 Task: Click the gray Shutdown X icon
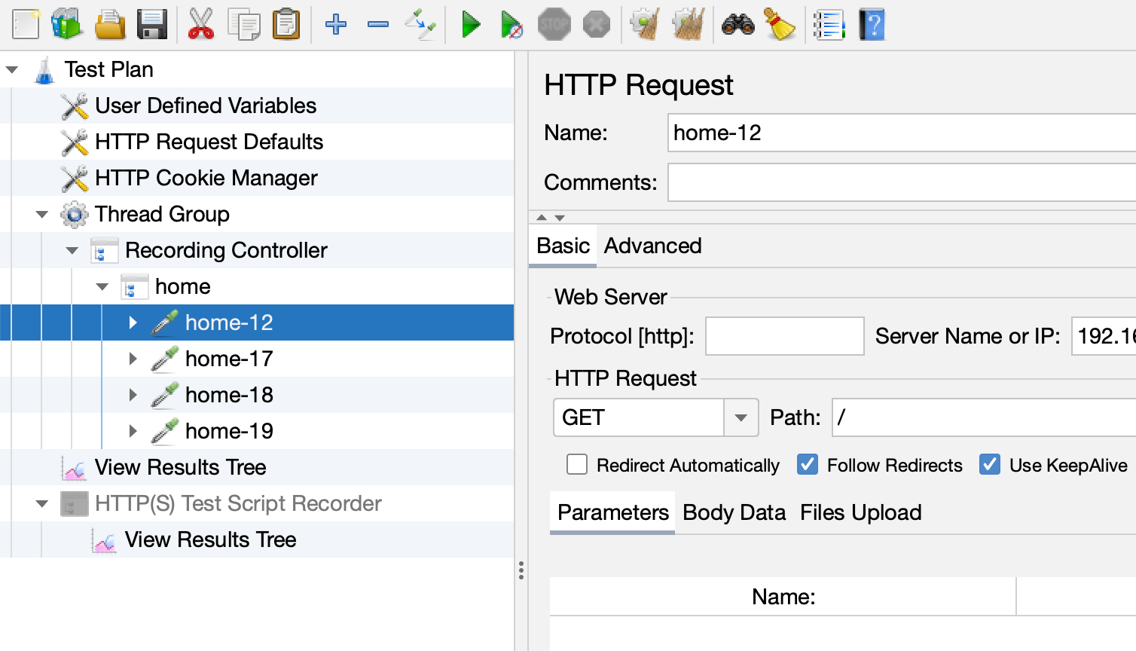click(597, 24)
